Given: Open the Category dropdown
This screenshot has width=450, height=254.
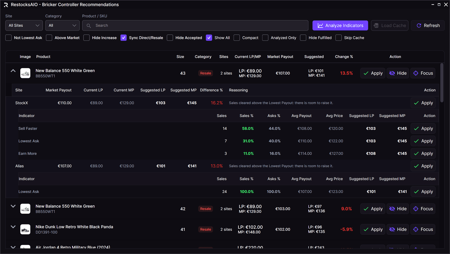Looking at the screenshot, I should click(62, 26).
